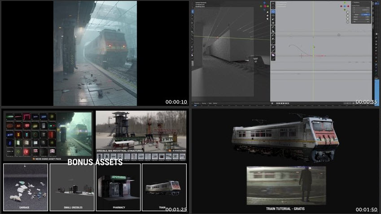The height and width of the screenshot is (214, 381).
Task: Select the Scale tool icon
Action: click(x=273, y=19)
